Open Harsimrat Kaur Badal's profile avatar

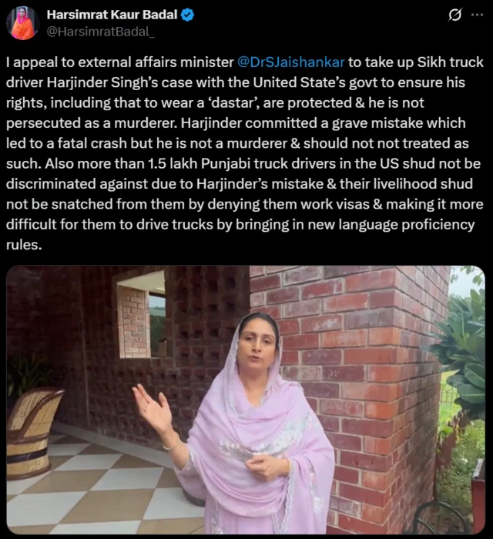click(x=22, y=23)
